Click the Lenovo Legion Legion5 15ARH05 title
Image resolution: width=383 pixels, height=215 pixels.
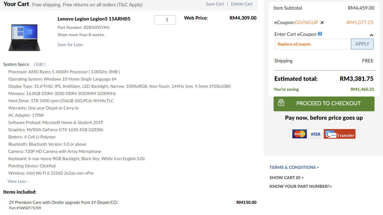94,19
